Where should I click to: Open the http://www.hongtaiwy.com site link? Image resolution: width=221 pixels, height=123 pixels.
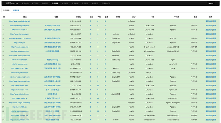tap(20, 26)
